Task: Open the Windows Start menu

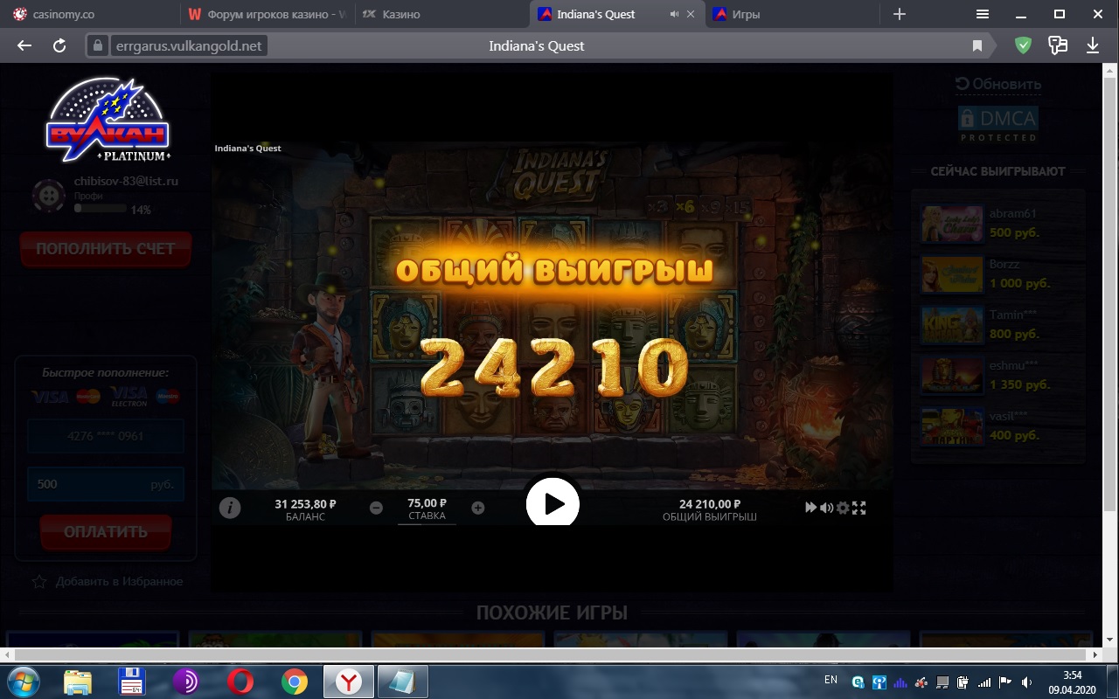Action: pos(24,682)
